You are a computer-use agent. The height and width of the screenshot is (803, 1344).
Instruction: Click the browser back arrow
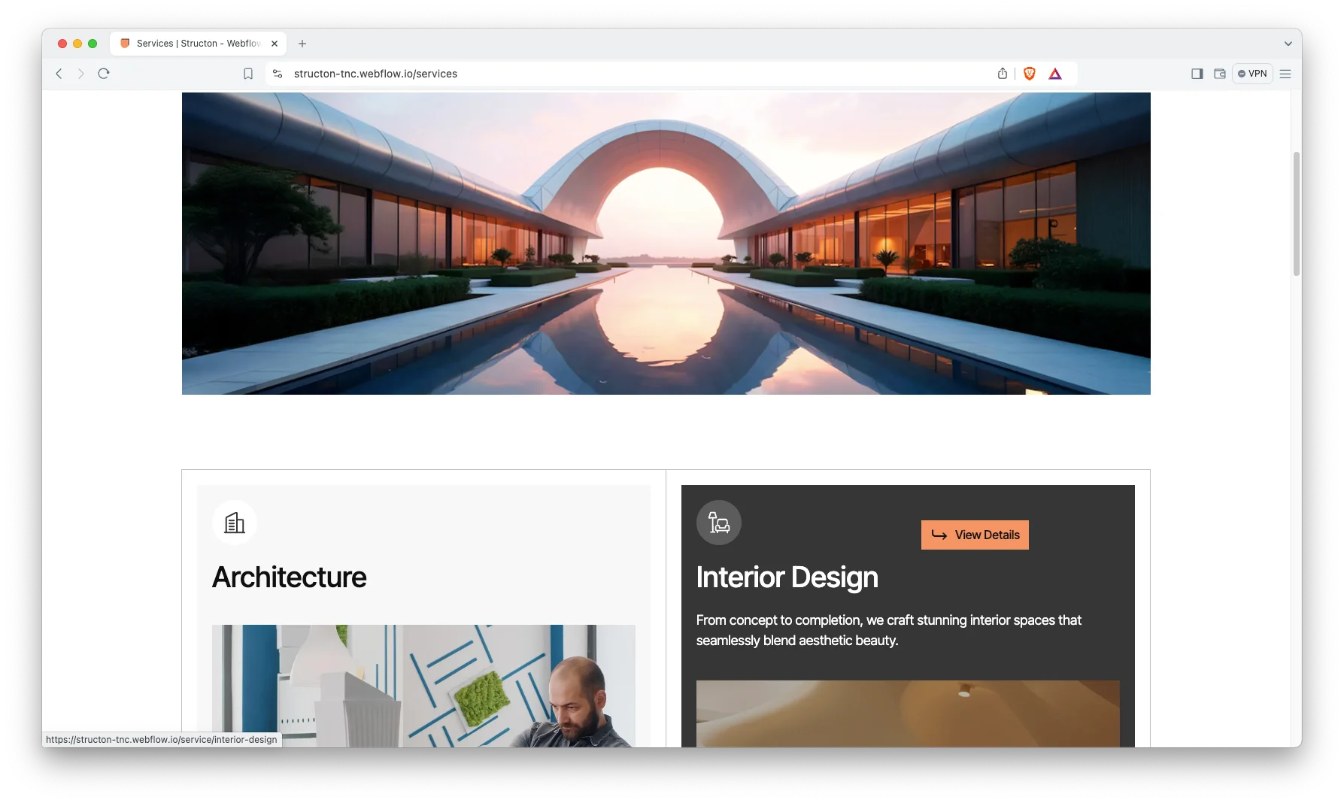pyautogui.click(x=59, y=74)
